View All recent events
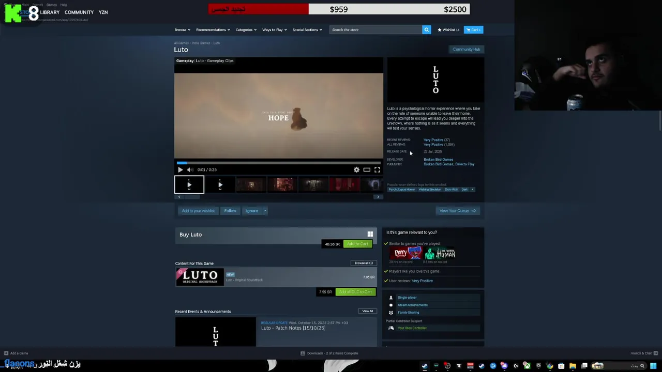The image size is (662, 372). [x=367, y=311]
